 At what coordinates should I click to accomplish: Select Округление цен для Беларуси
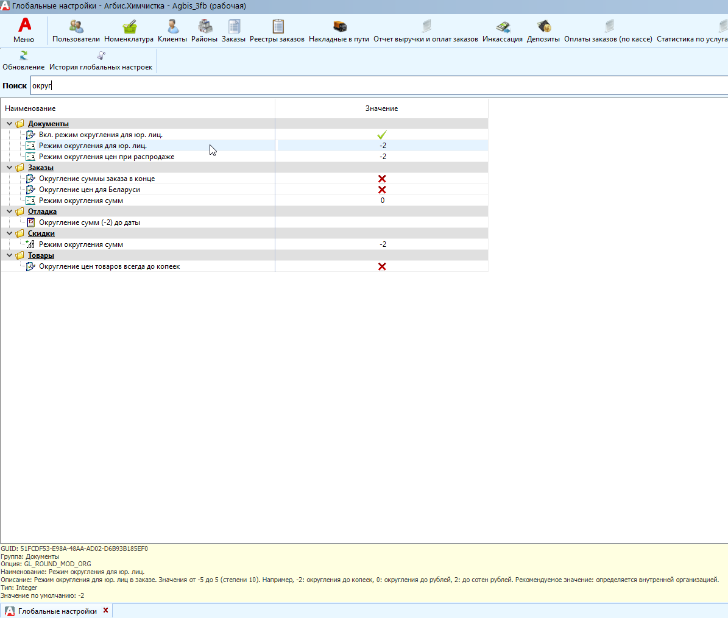tap(90, 190)
